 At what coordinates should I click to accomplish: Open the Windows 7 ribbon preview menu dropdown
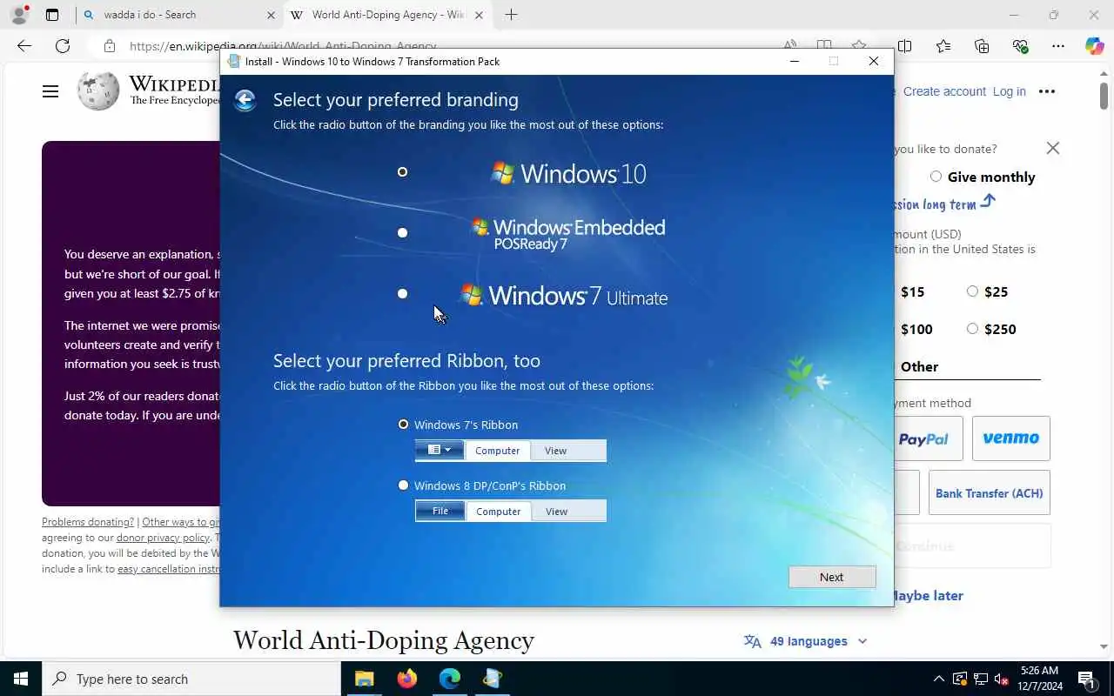pos(440,451)
